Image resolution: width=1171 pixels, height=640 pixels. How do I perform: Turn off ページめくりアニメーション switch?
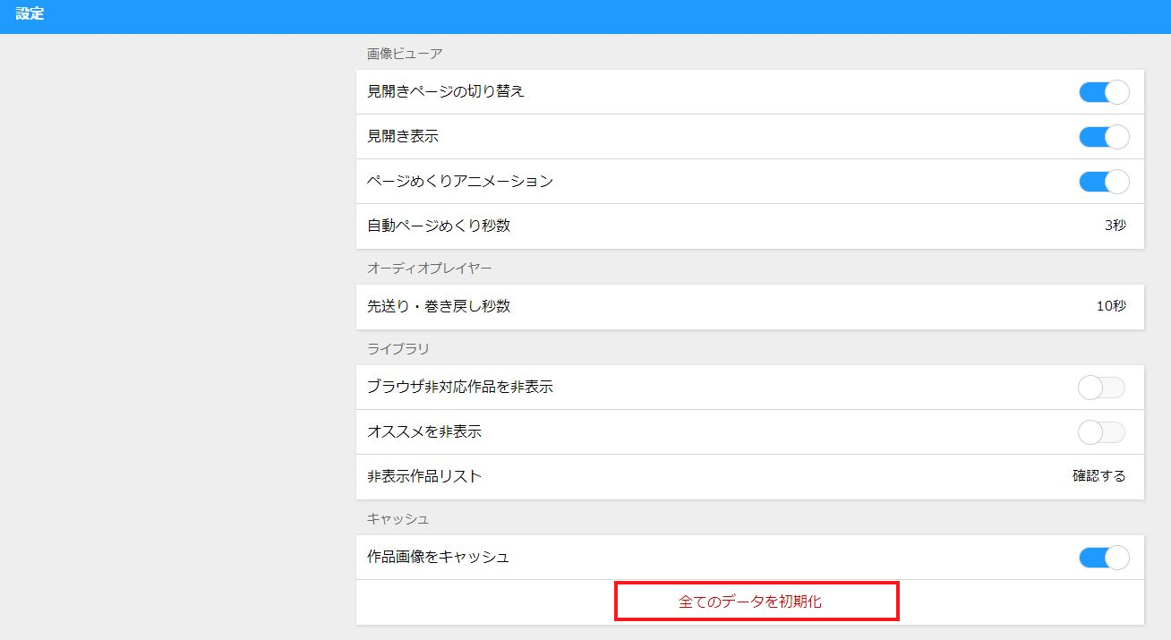1103,182
